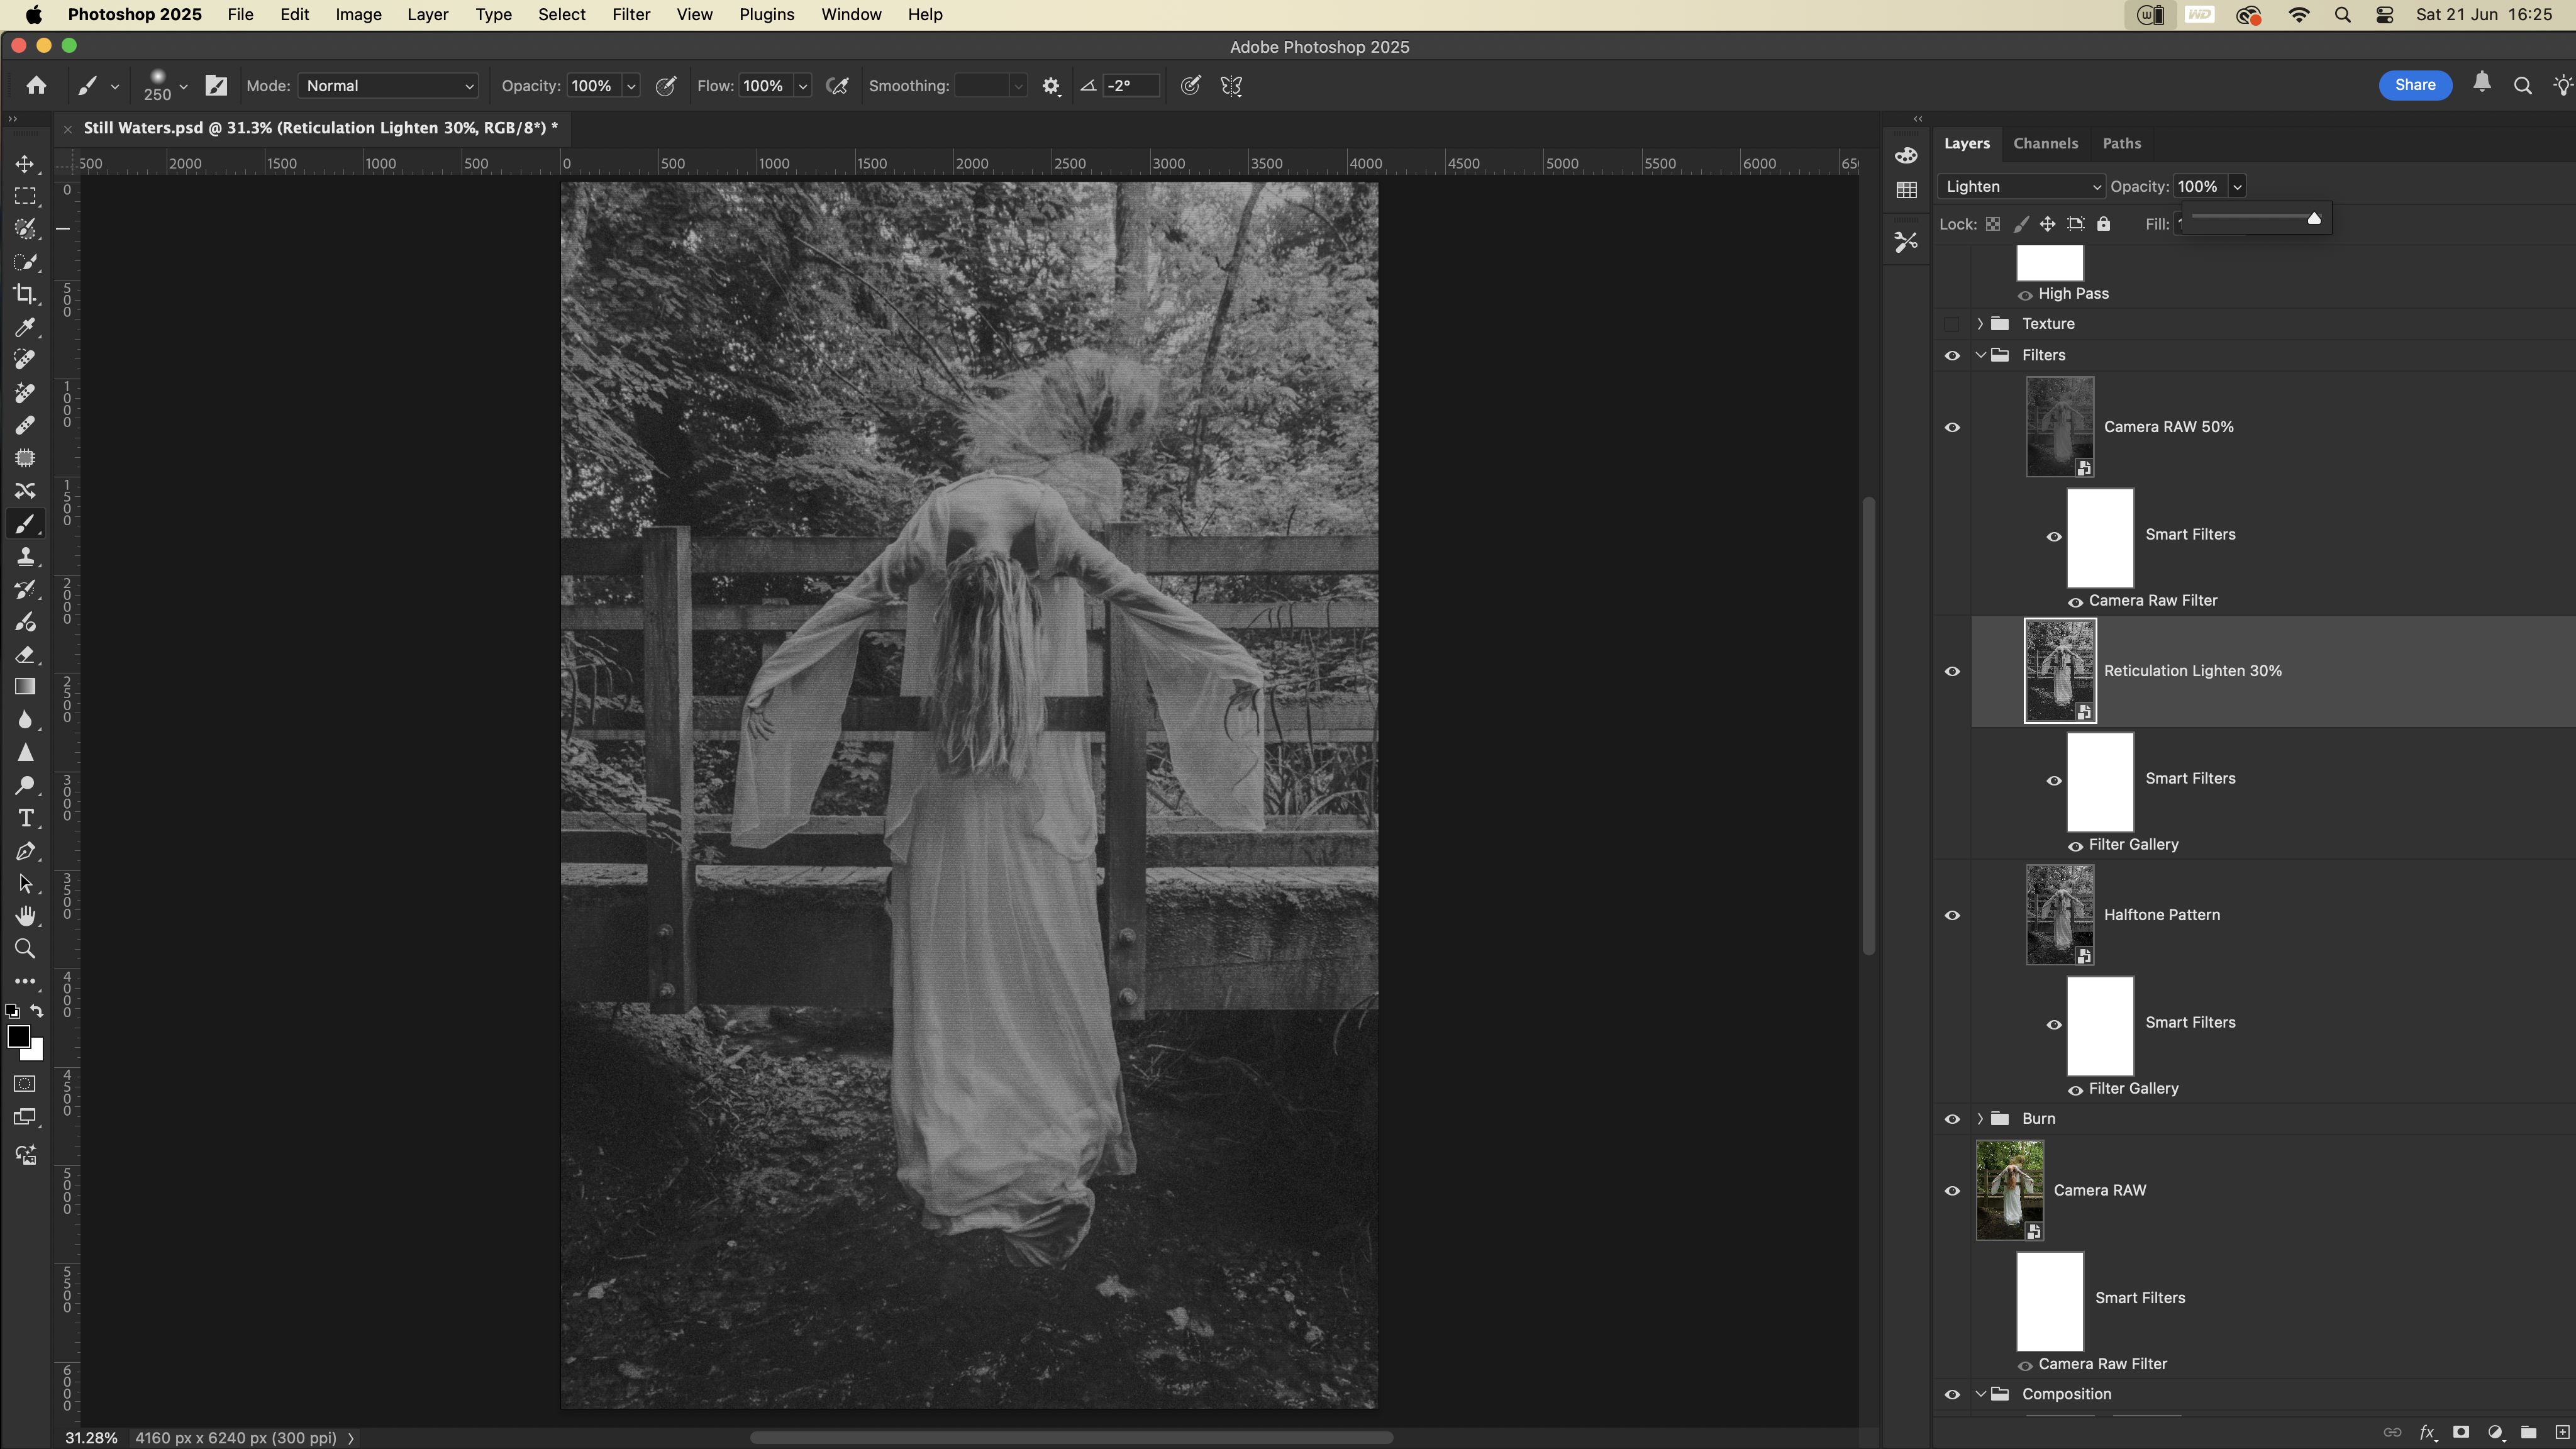The height and width of the screenshot is (1449, 2576).
Task: Open the brush Mode Normal dropdown
Action: click(x=388, y=86)
